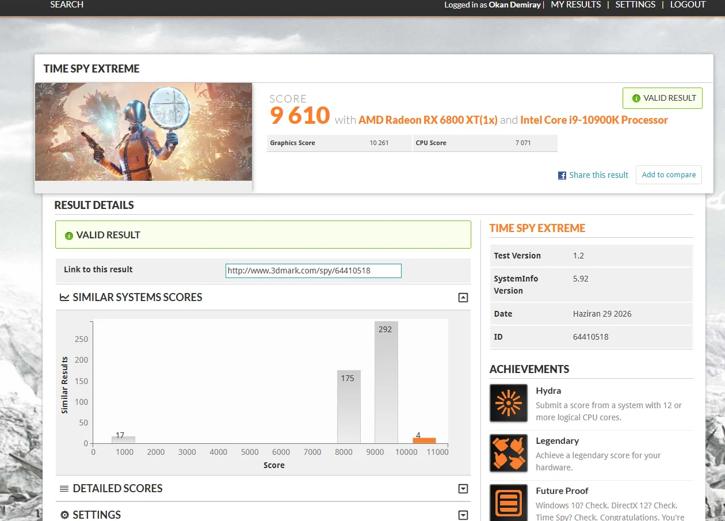The image size is (725, 521).
Task: Click the overall score 9 610
Action: 300,116
